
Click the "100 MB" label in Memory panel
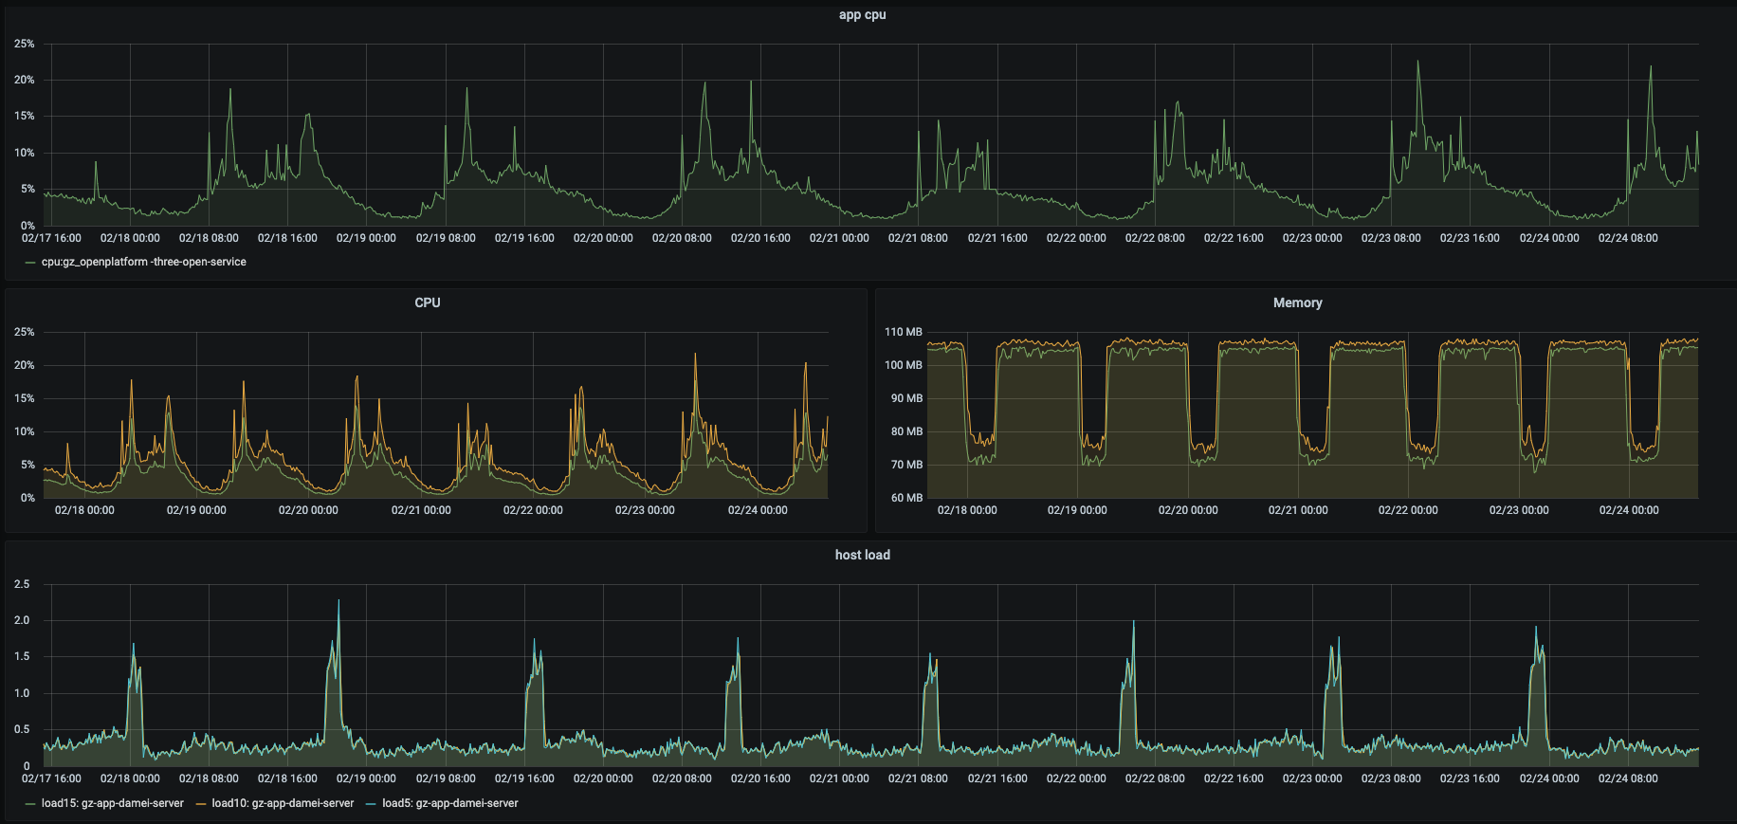point(904,365)
